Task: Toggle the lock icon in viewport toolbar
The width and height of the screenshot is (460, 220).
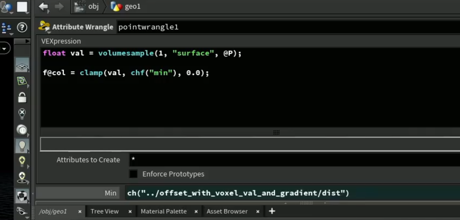Action: 22,97
